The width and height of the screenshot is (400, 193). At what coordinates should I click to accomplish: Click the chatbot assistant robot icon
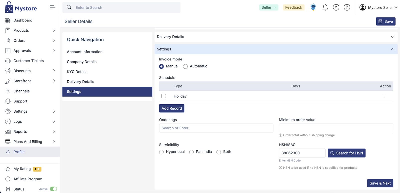click(x=313, y=7)
